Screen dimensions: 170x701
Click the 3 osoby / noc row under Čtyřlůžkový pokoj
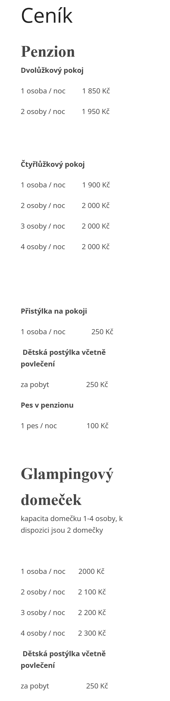[65, 226]
